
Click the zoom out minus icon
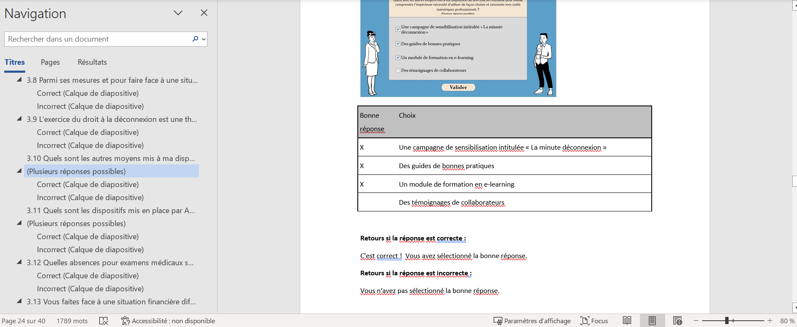click(696, 321)
